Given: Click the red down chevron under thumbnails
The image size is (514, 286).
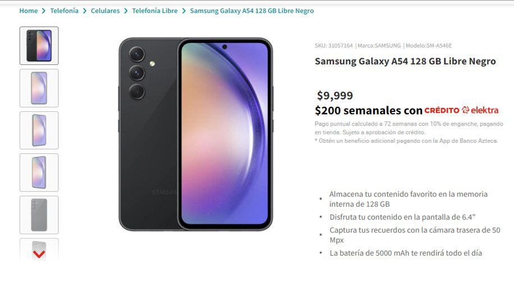Looking at the screenshot, I should [39, 254].
